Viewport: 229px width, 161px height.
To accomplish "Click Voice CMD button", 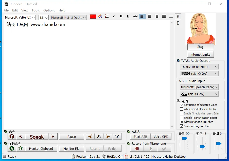I will (161, 137).
